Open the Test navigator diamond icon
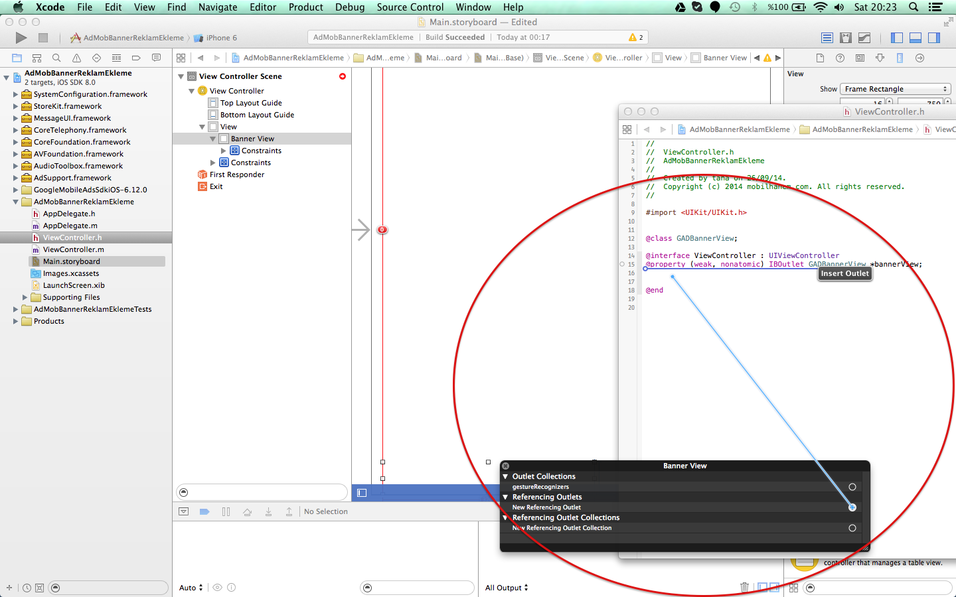 tap(96, 58)
